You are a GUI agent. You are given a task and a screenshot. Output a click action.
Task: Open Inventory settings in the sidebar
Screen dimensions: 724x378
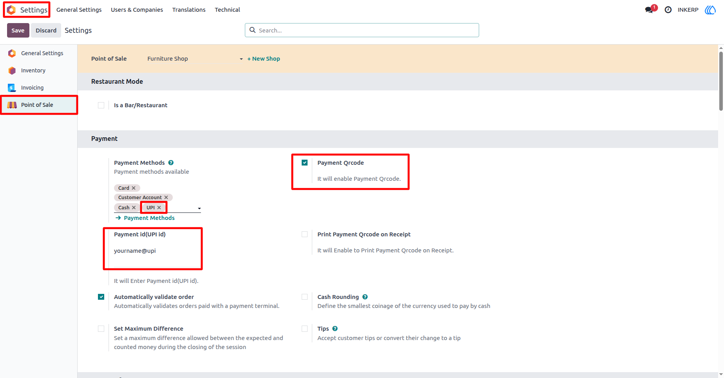click(38, 70)
